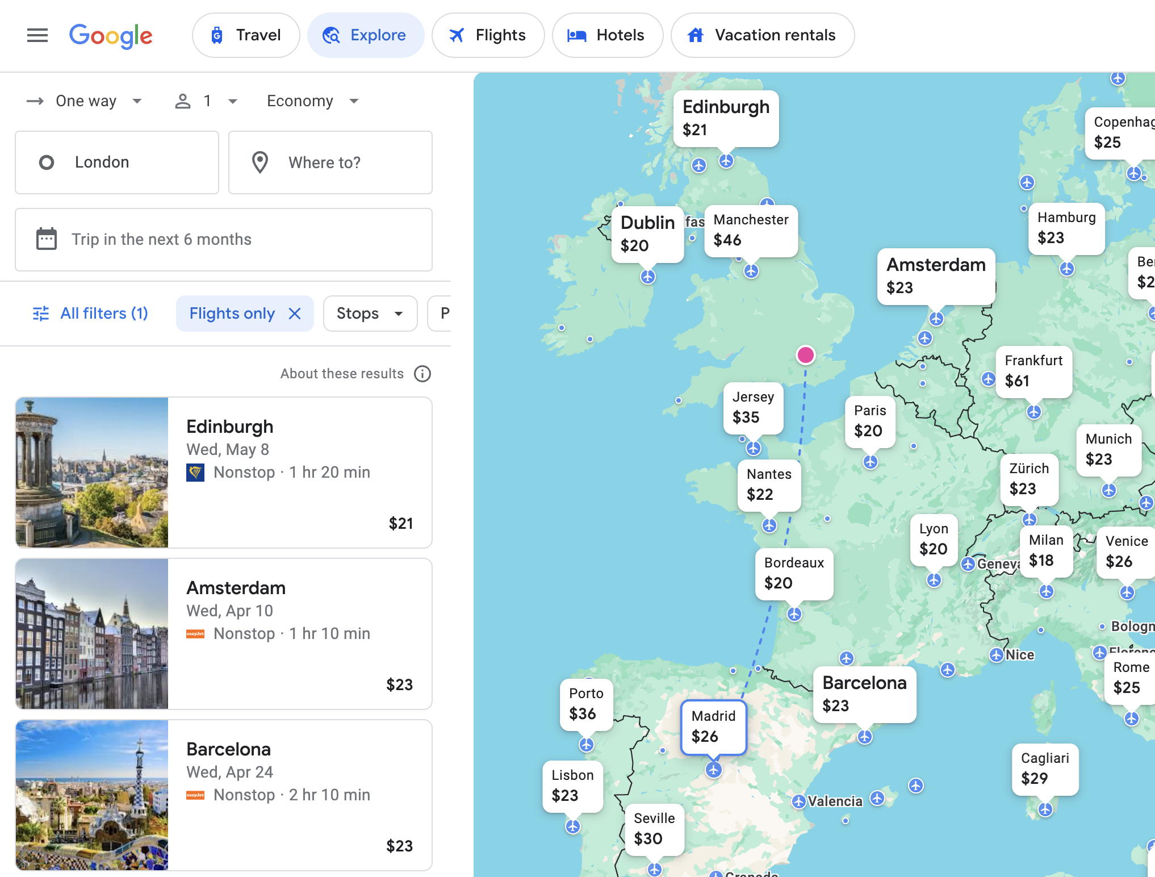Select the airport pin under Dublin label

point(647,277)
